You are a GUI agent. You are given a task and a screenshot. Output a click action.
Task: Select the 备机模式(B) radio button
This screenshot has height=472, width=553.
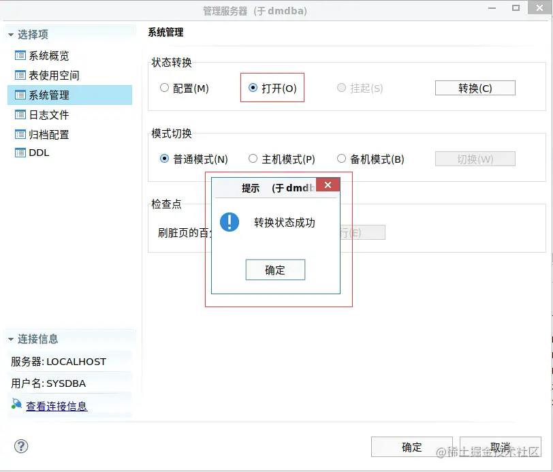click(x=341, y=158)
